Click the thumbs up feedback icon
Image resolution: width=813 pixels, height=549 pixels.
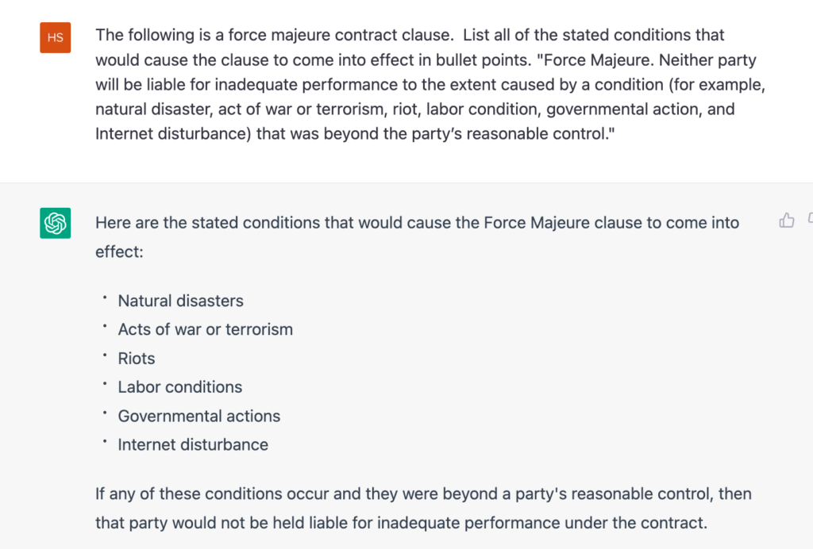(x=787, y=221)
